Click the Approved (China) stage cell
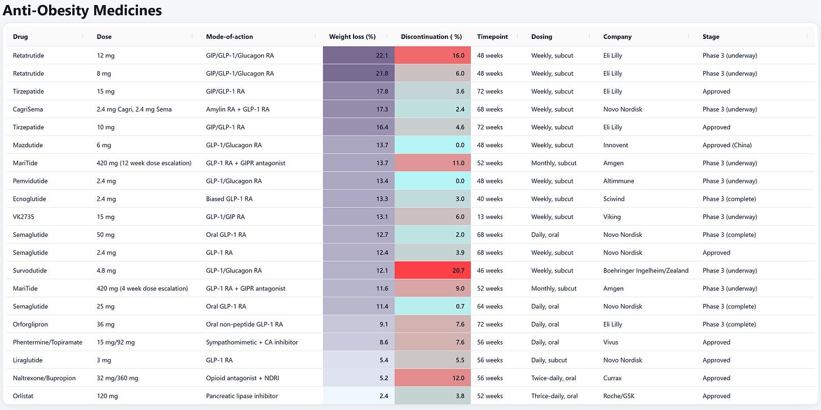The width and height of the screenshot is (821, 410). pos(727,145)
